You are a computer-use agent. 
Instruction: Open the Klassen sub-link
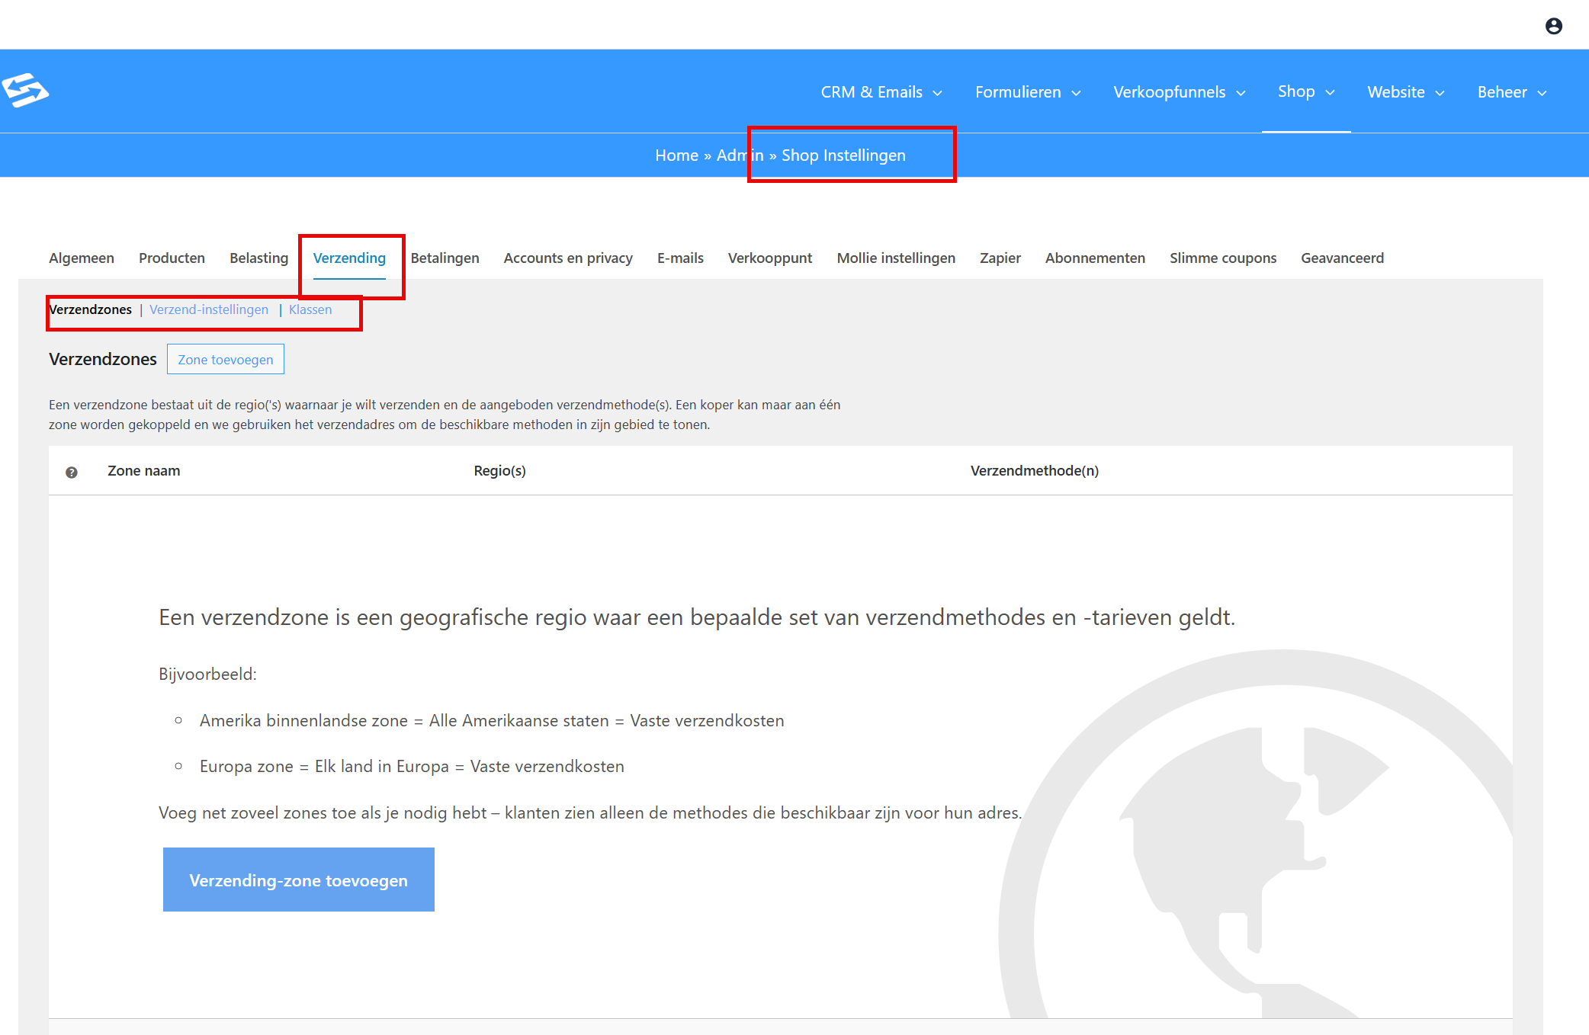tap(310, 309)
